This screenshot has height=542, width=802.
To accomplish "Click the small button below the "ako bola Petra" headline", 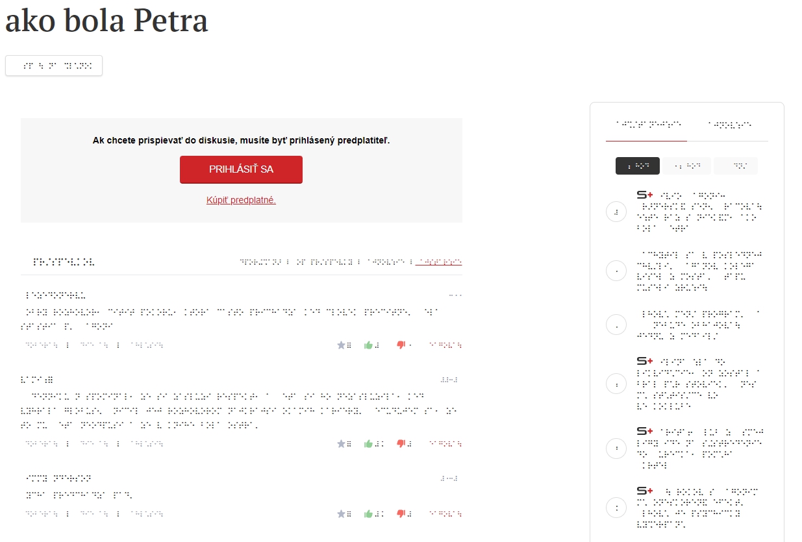I will [x=54, y=66].
